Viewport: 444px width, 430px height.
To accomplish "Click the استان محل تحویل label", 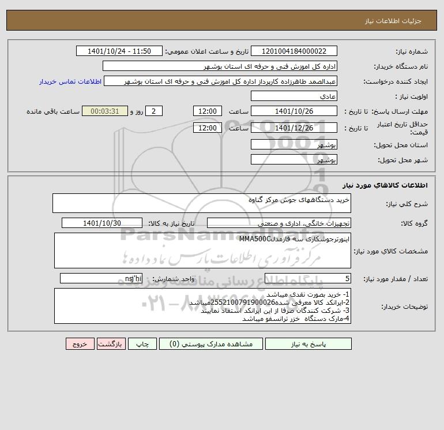I will (401, 145).
